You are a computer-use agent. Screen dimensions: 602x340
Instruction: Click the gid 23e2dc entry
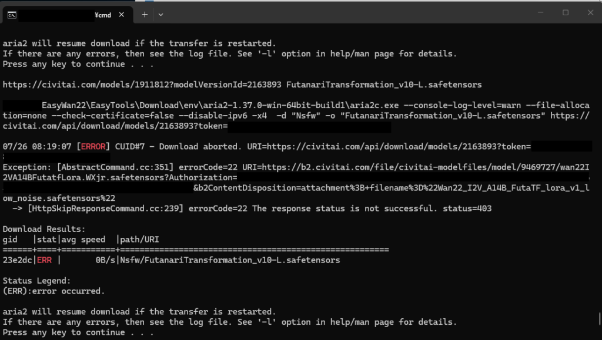[x=17, y=260]
